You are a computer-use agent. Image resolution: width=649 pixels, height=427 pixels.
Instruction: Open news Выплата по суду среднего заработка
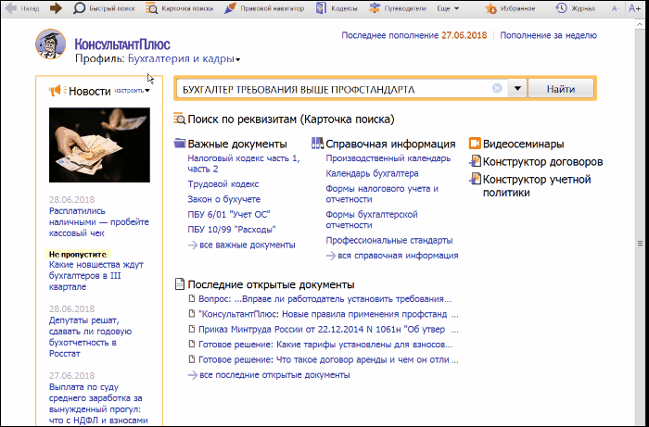point(98,404)
